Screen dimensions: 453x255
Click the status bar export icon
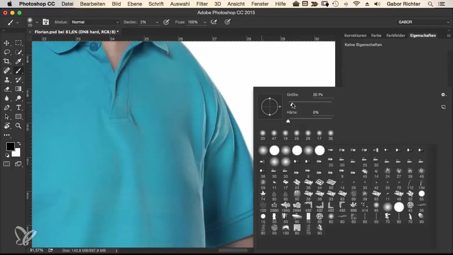click(51, 250)
